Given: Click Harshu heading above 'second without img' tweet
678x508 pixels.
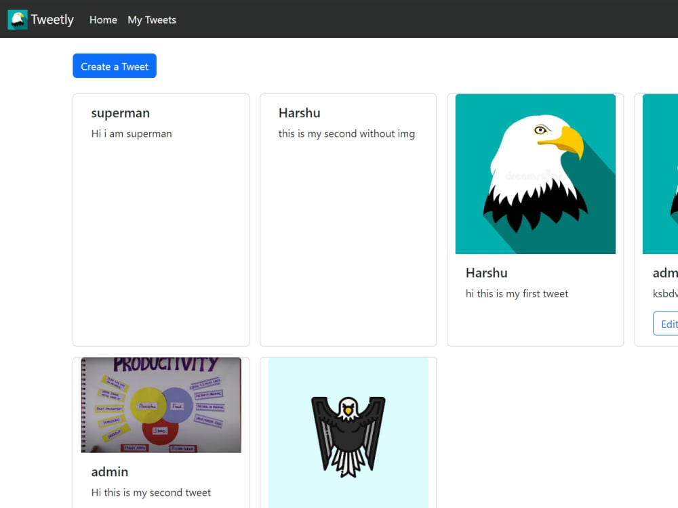Looking at the screenshot, I should [299, 113].
